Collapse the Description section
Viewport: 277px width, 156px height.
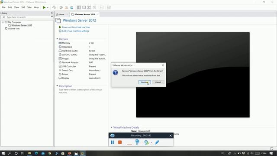(x=57, y=86)
